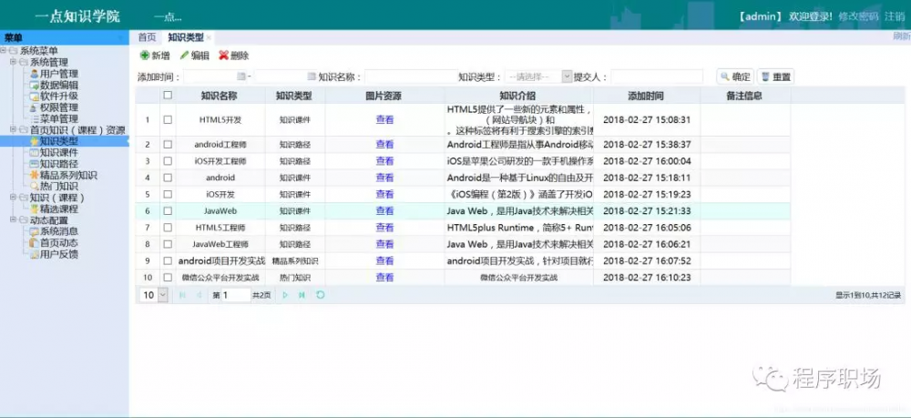Collapse the 系统菜单 root tree node

[4, 51]
